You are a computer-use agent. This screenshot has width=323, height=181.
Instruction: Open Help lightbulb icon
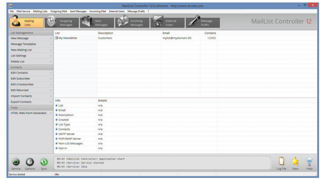click(309, 161)
